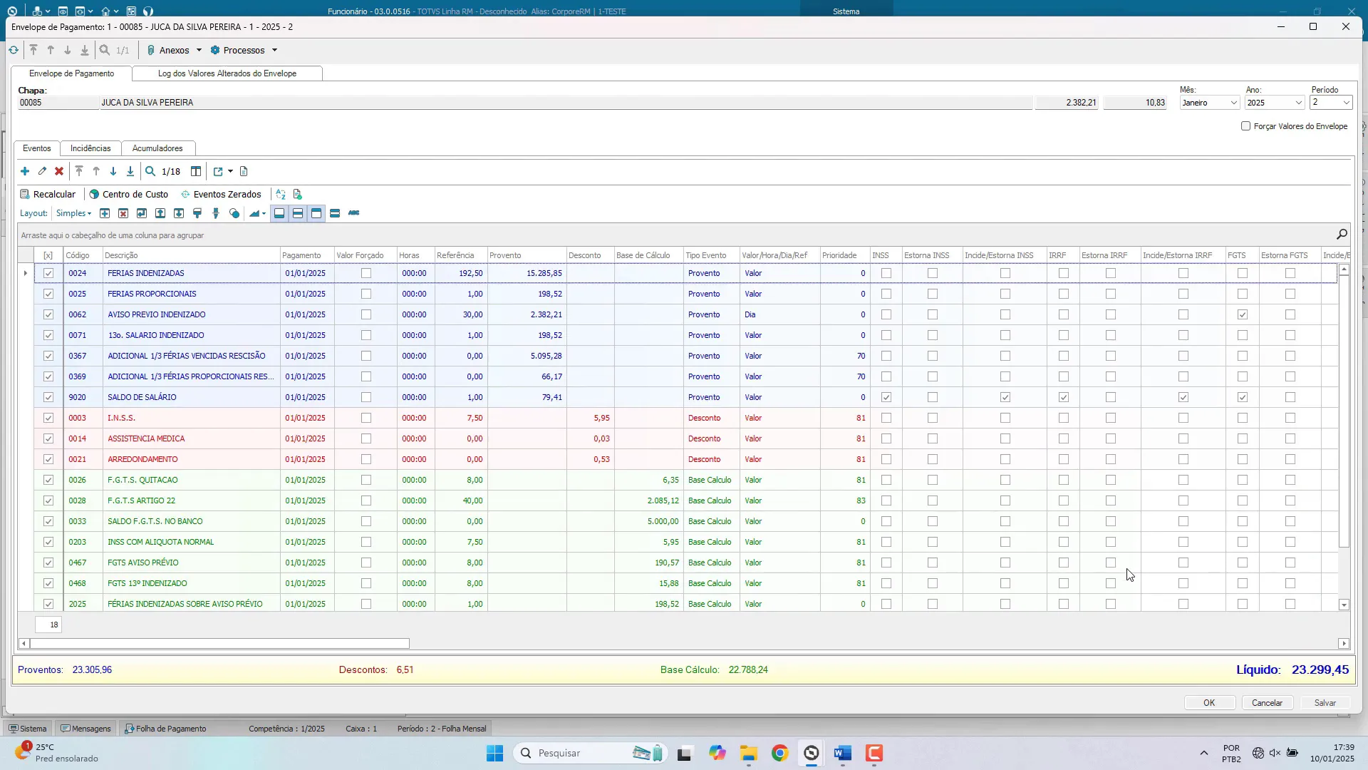Click the refresh icon in envelope toolbar
Screen dimensions: 1368x770
pyautogui.click(x=14, y=50)
